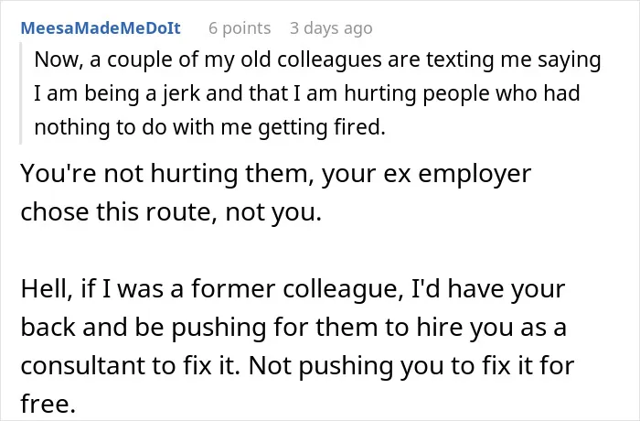Click the line You're not hurting them
This screenshot has width=640, height=421.
[276, 173]
